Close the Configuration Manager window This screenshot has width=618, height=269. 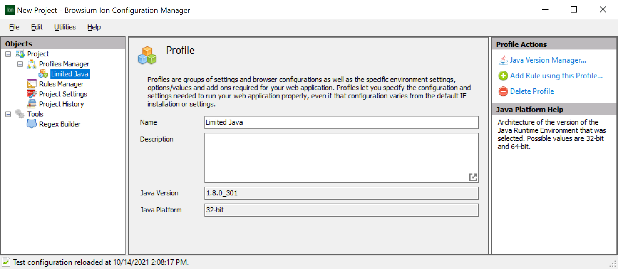coord(603,10)
